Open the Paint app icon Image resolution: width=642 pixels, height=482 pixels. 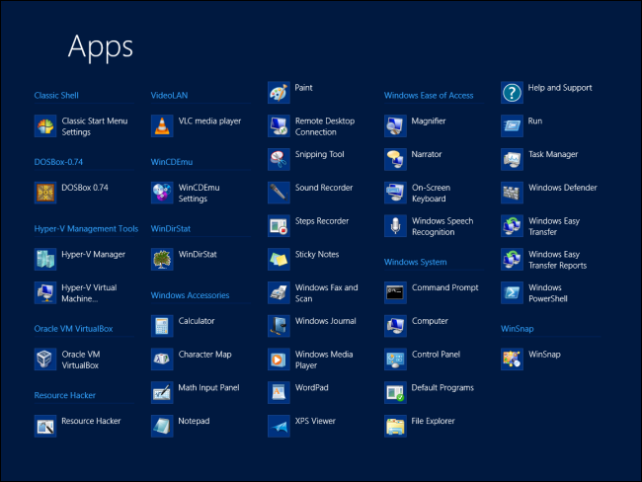tap(279, 93)
